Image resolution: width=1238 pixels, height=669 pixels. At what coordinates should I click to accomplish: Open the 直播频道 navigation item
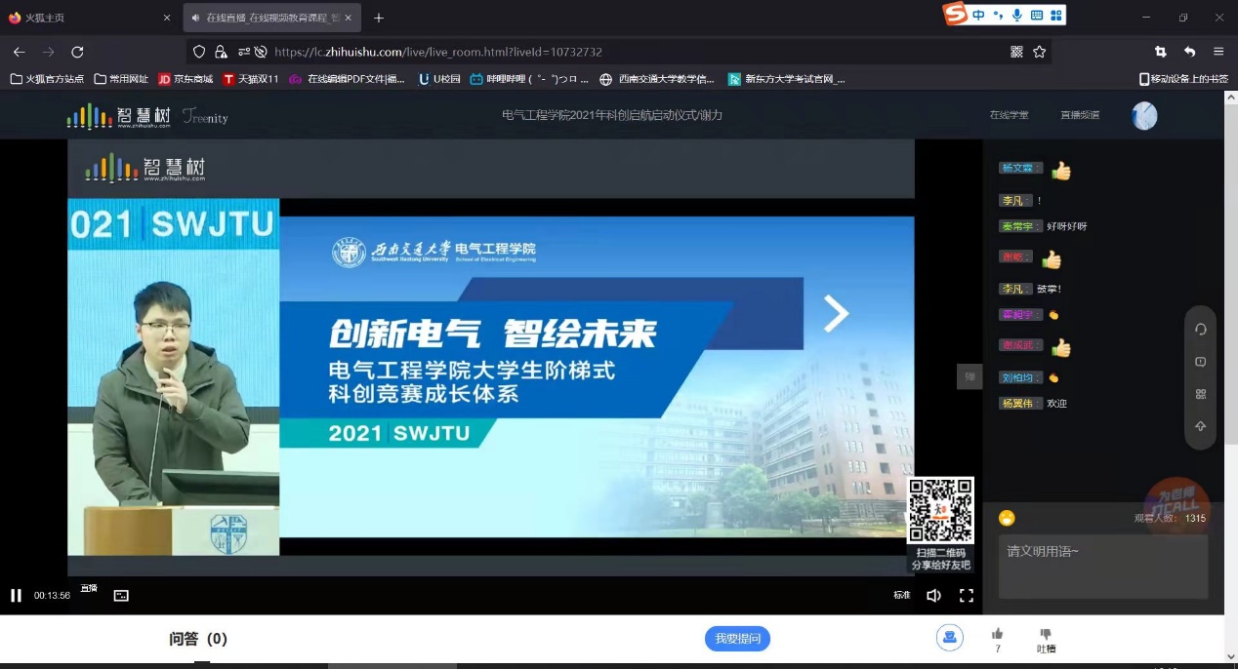[1080, 115]
